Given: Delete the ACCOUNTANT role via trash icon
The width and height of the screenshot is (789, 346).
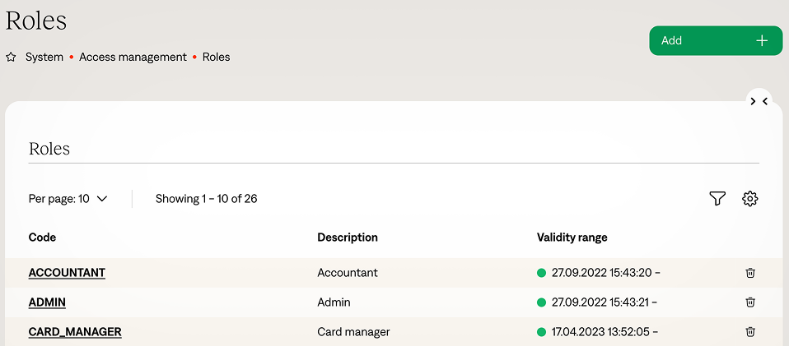Looking at the screenshot, I should click(749, 273).
